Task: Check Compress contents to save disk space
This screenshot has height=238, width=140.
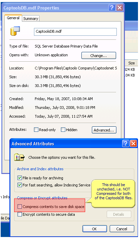Action: click(x=20, y=206)
